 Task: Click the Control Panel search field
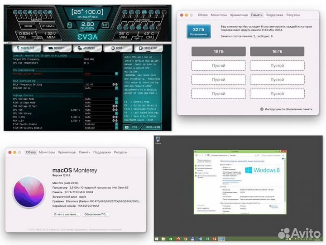click(x=273, y=155)
